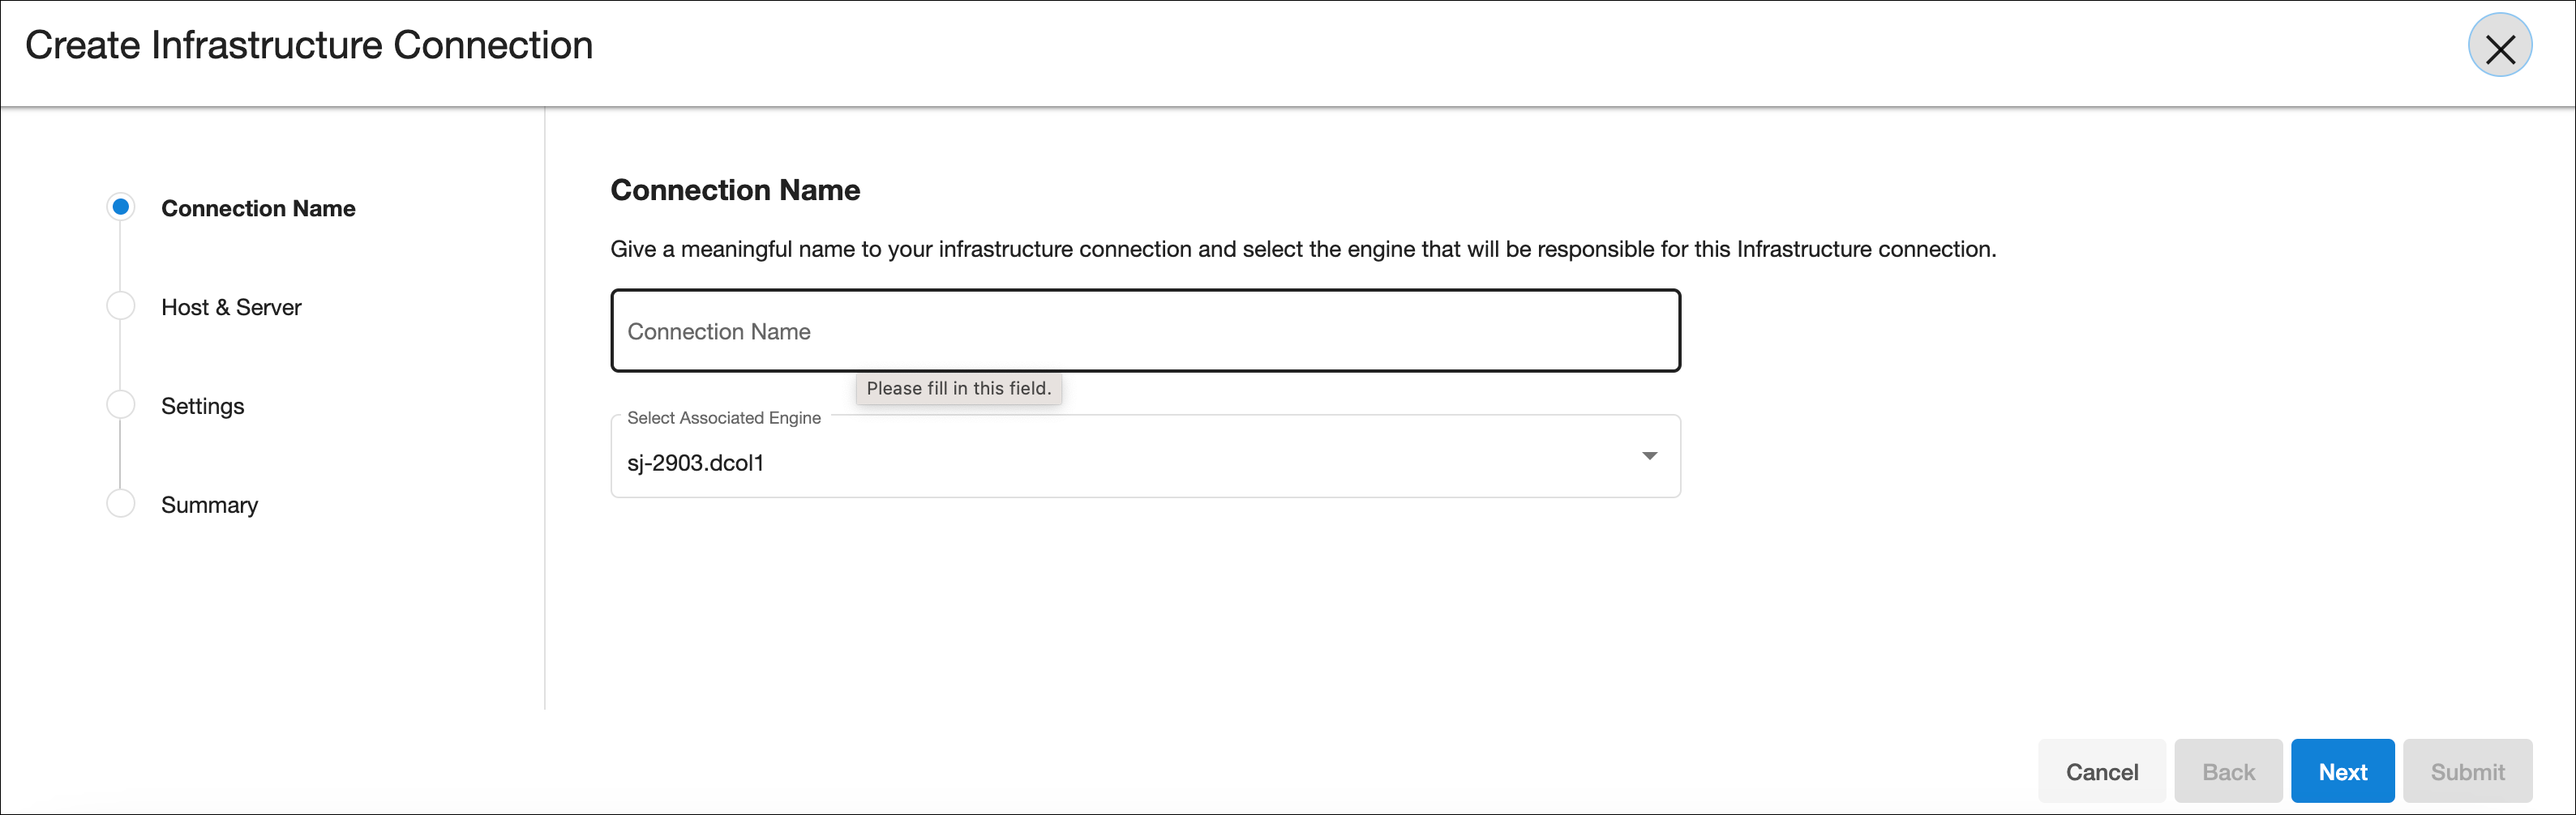This screenshot has width=2576, height=815.
Task: Click the Back button
Action: (2227, 772)
